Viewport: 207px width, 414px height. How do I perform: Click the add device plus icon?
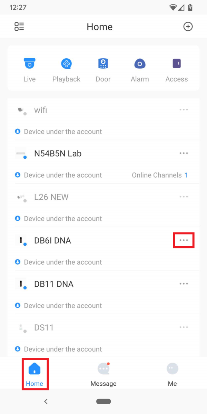pos(188,27)
